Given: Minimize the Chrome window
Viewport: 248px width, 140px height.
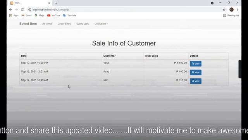Looking at the screenshot, I should pos(220,3).
